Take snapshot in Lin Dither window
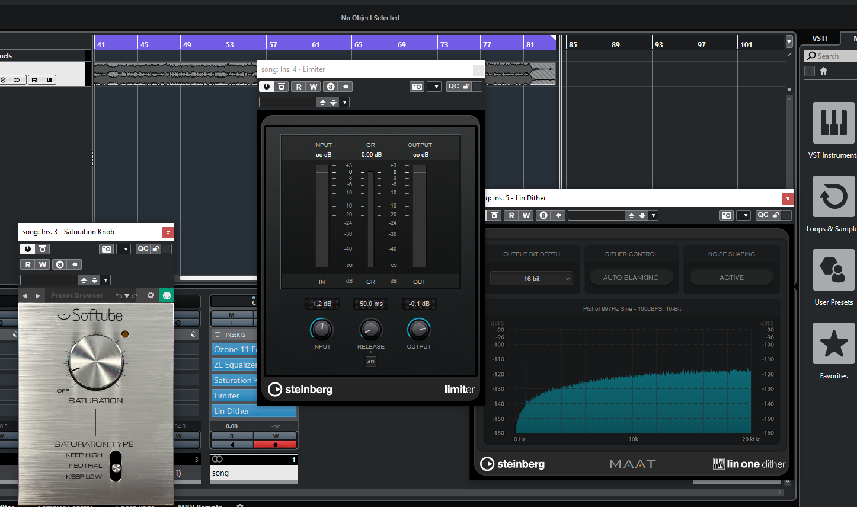 [x=727, y=215]
